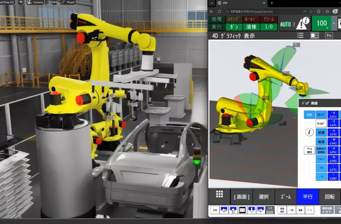Click the info icon in jog panel
The image size is (341, 224).
[309, 132]
